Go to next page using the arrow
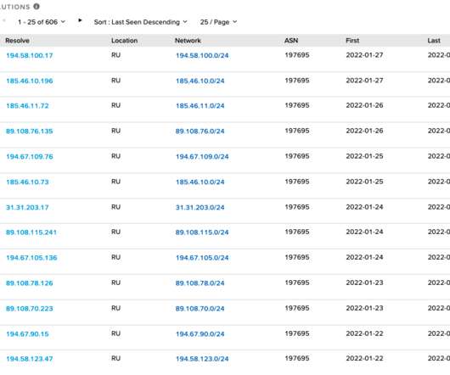This screenshot has width=450, height=375. coord(80,20)
